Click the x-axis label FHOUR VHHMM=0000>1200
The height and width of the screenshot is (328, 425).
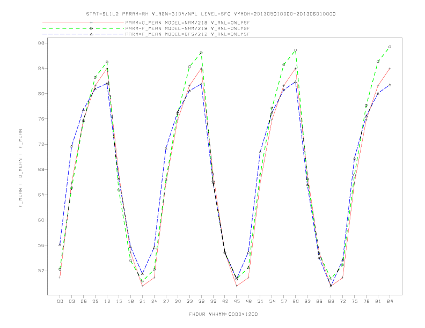tap(223, 314)
